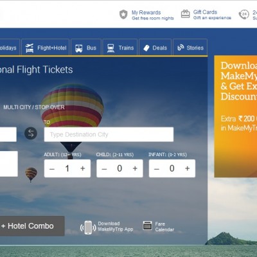Select Multi City / Stop Over trip type
The width and height of the screenshot is (257, 257).
[x=34, y=107]
